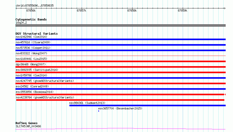Select the dgv36n68 (Wong2007) label
This screenshot has width=233, height=132.
31,64
